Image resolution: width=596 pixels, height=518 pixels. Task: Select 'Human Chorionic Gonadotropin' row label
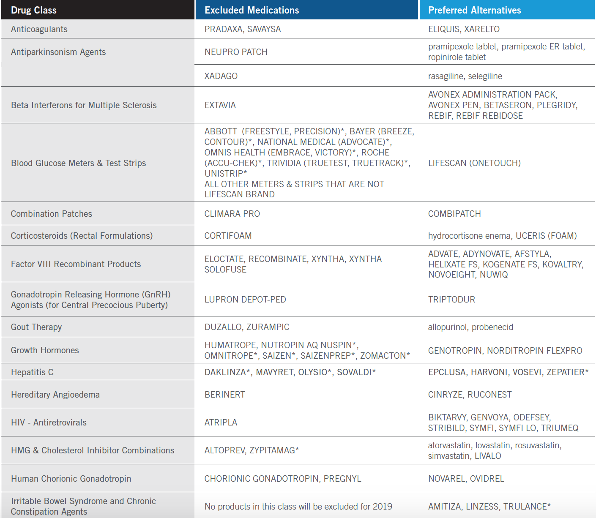click(x=71, y=479)
